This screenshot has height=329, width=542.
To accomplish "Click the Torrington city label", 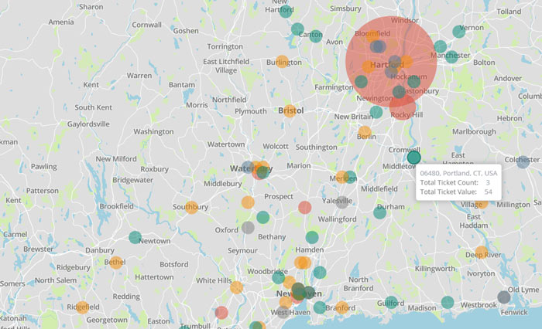I will click(x=225, y=46).
